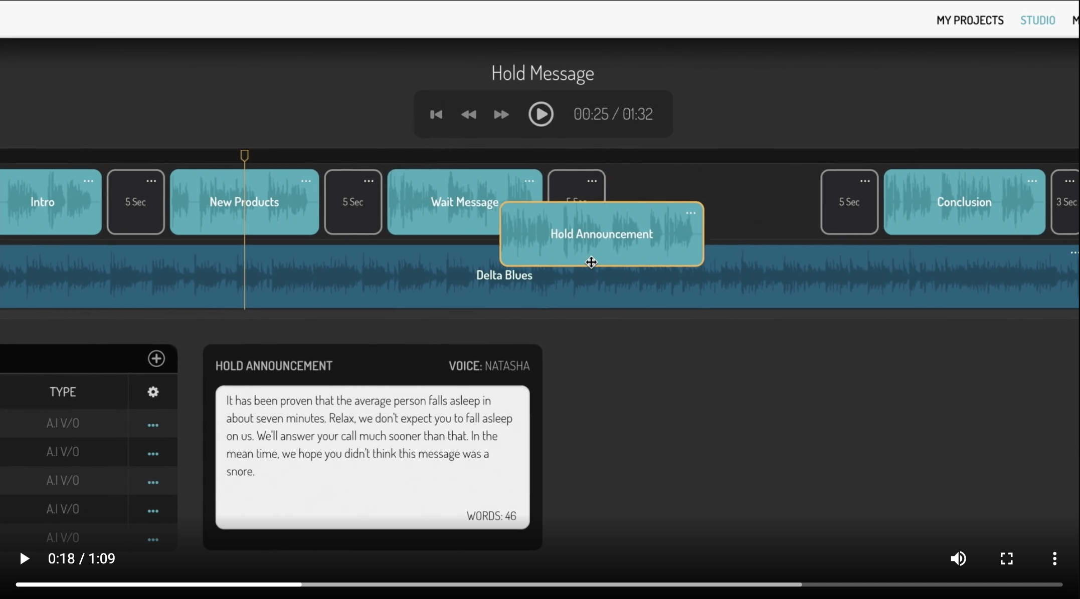This screenshot has height=599, width=1080.
Task: Click the timeline playhead marker
Action: point(244,156)
